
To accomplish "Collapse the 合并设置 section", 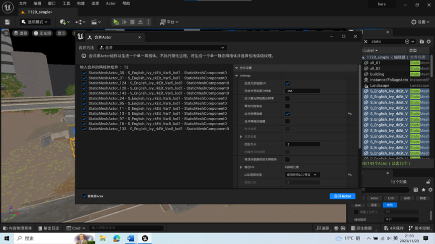I will coord(237,68).
